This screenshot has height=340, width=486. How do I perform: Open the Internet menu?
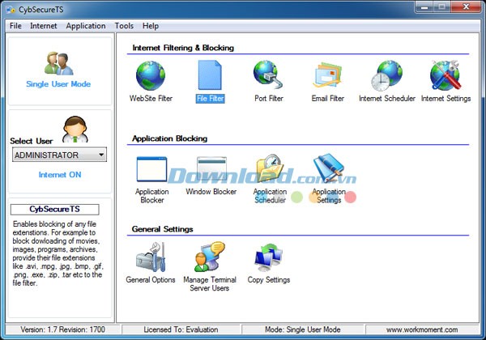pos(44,26)
